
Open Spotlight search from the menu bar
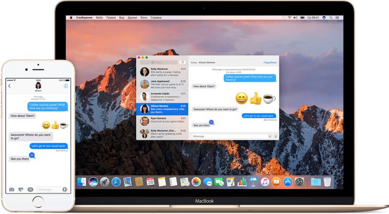point(331,17)
